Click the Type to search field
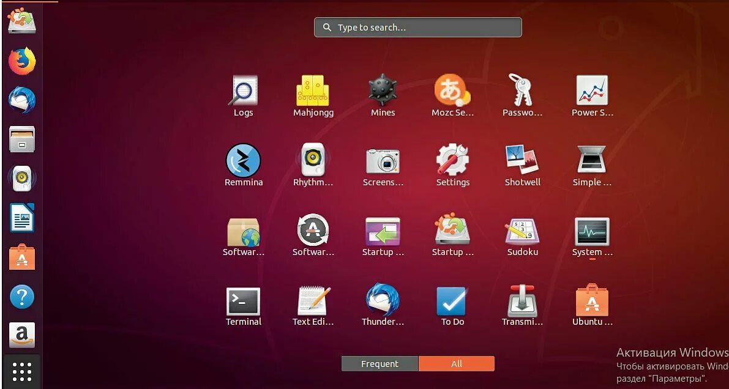 tap(418, 28)
